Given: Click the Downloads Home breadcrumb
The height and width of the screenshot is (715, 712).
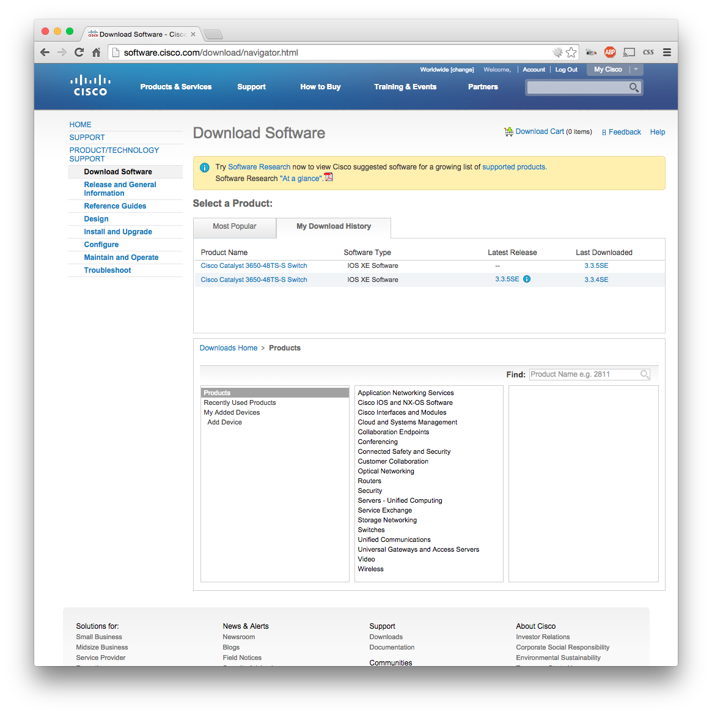Looking at the screenshot, I should pos(229,348).
